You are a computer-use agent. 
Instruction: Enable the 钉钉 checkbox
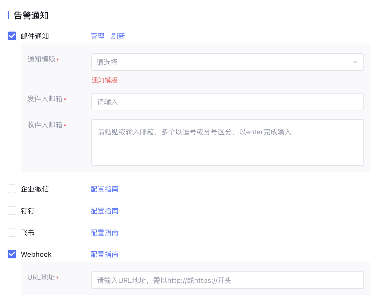pyautogui.click(x=12, y=211)
